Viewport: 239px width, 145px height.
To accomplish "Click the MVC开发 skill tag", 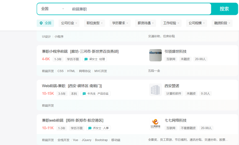I will click(100, 71).
